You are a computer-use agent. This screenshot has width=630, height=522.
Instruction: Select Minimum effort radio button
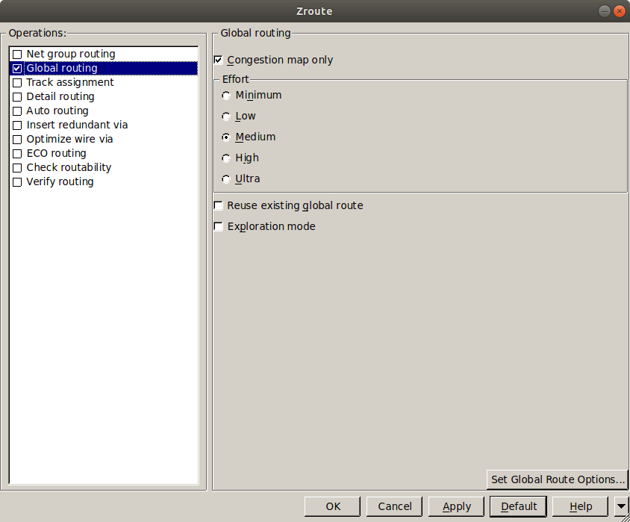[x=226, y=96]
